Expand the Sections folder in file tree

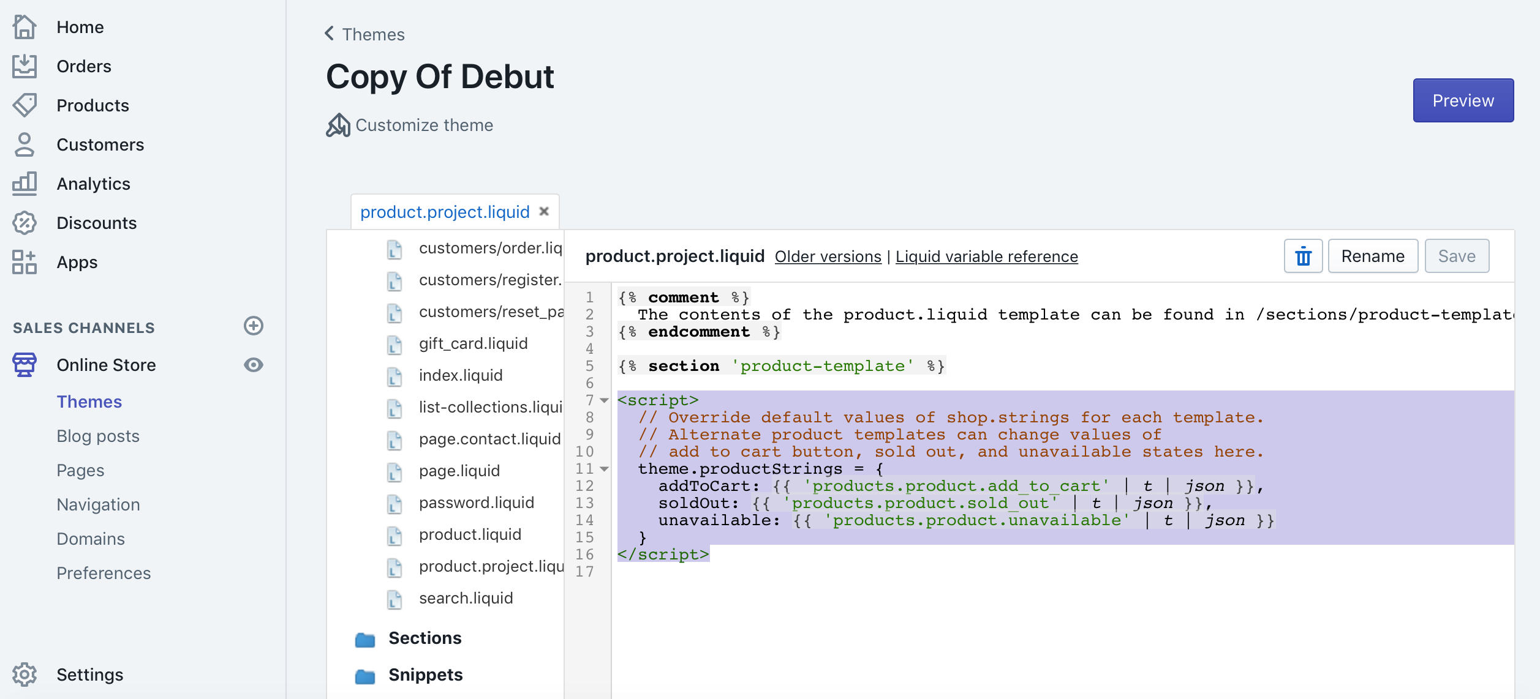coord(423,637)
